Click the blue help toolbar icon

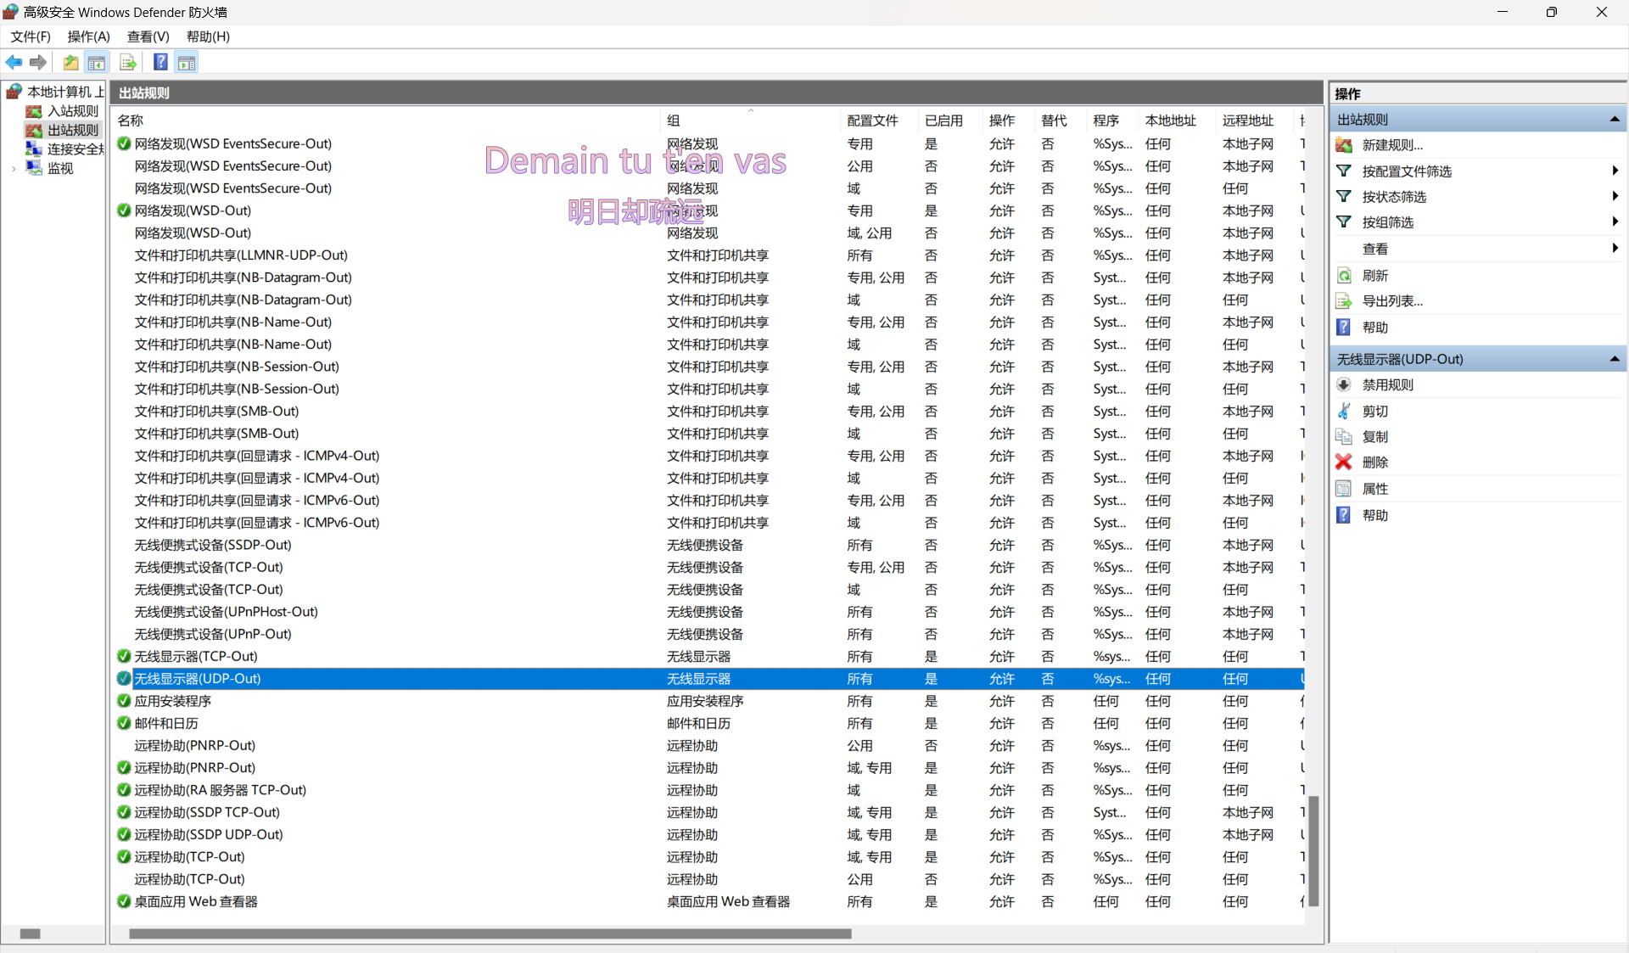160,62
